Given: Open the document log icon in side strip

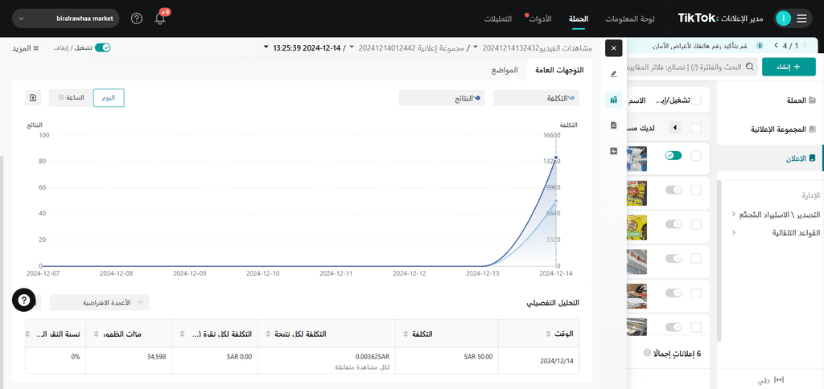Looking at the screenshot, I should coord(614,125).
